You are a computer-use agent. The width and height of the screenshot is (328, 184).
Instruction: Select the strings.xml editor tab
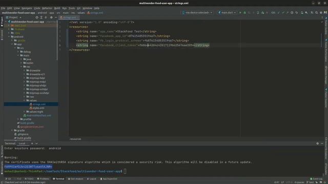[x=69, y=17]
